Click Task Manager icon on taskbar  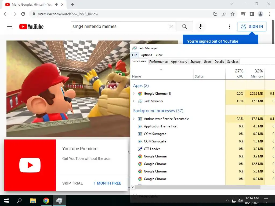point(59,201)
